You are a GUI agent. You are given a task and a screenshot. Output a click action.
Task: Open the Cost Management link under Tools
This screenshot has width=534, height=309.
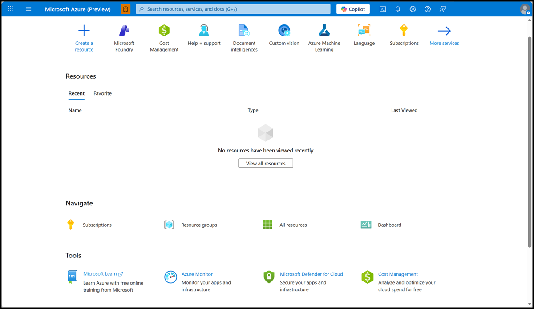398,274
